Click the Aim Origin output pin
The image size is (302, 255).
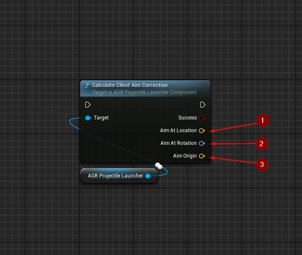pos(201,156)
